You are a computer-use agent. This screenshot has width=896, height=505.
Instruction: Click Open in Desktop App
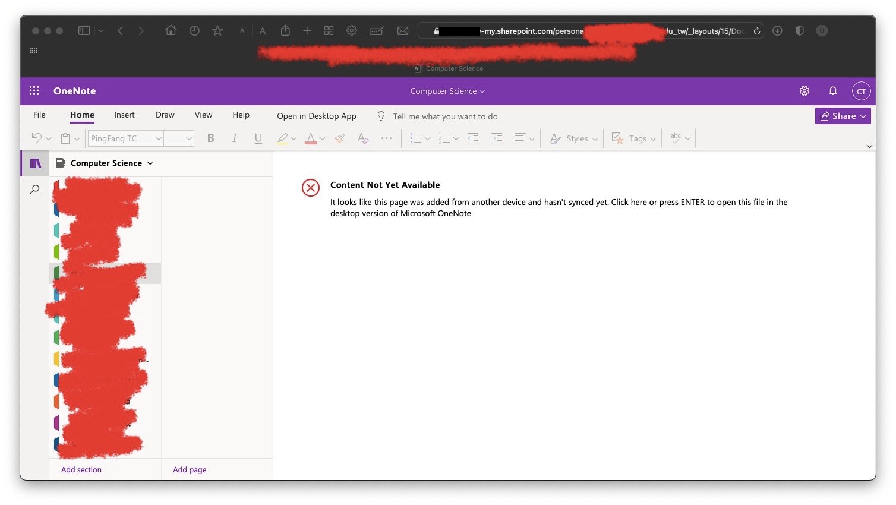pyautogui.click(x=317, y=116)
